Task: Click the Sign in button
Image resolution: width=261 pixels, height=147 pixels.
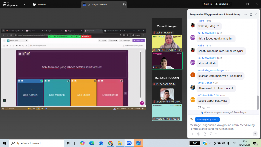Action: coord(208,4)
